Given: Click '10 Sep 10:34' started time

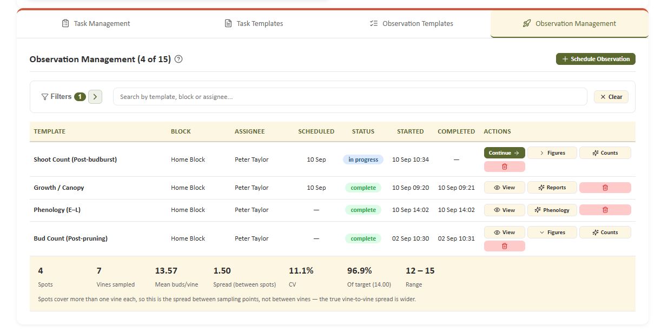Looking at the screenshot, I should (x=411, y=160).
